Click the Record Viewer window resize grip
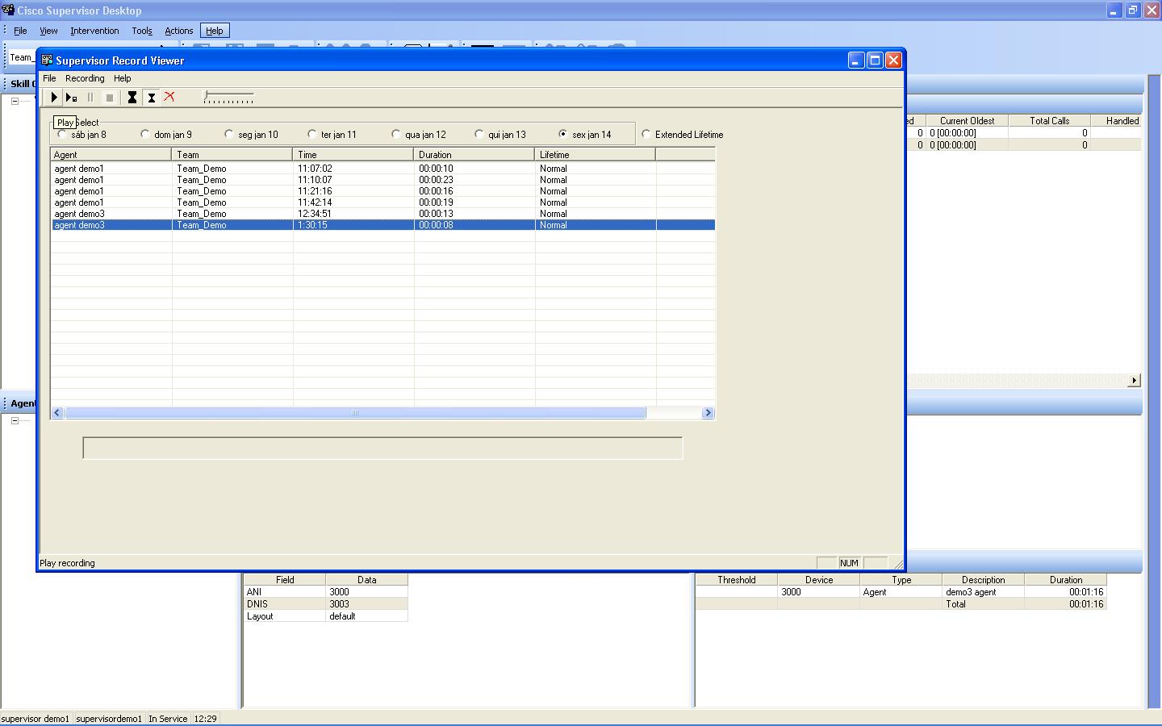The height and width of the screenshot is (726, 1162). (898, 564)
